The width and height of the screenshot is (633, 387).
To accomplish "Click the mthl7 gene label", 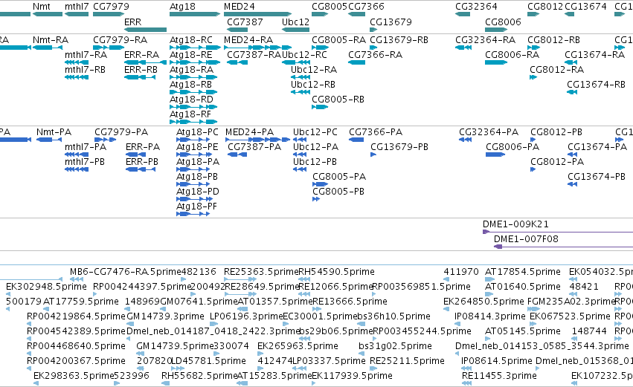I will tap(77, 7).
